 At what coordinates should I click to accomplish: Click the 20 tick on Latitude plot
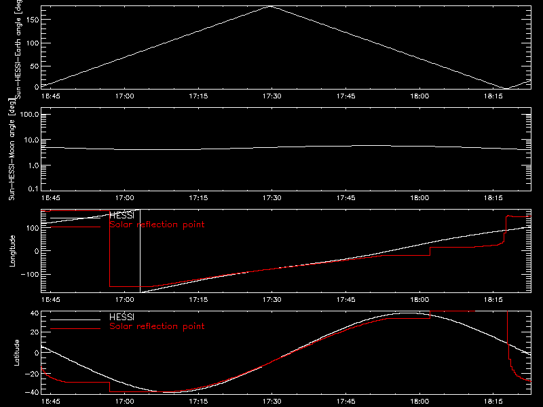(35, 332)
